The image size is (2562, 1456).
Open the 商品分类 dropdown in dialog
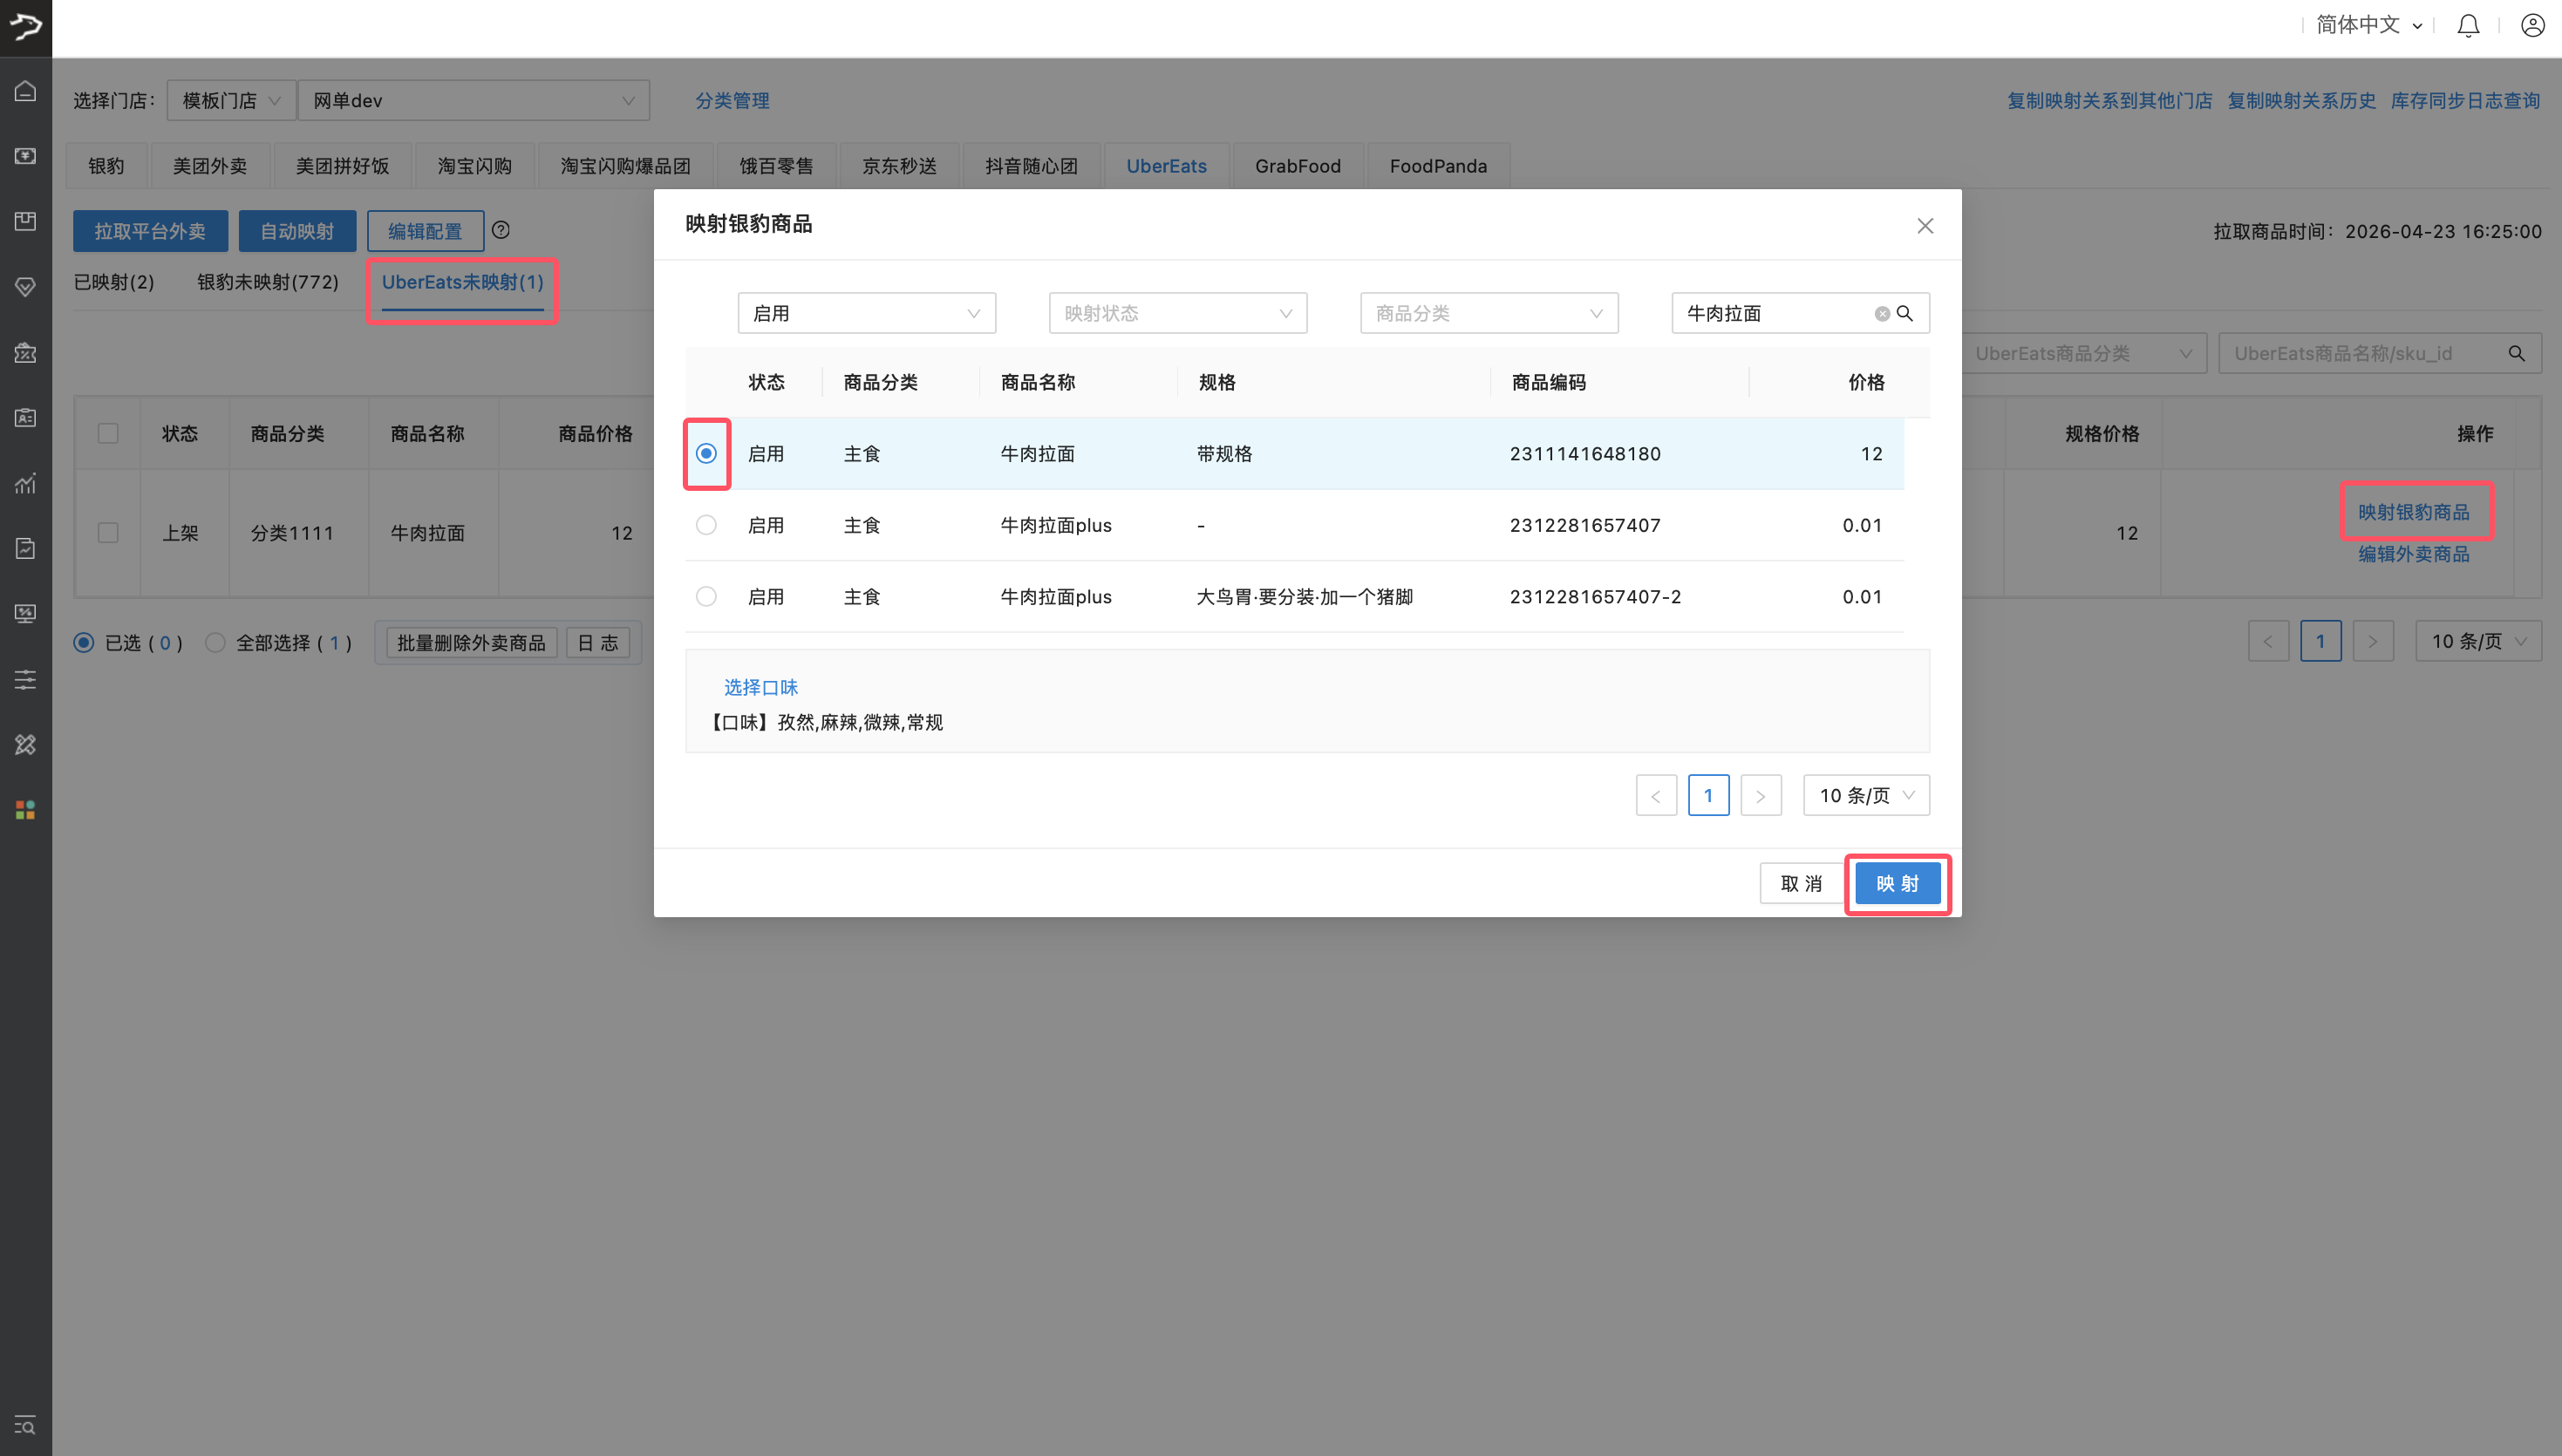[x=1489, y=313]
